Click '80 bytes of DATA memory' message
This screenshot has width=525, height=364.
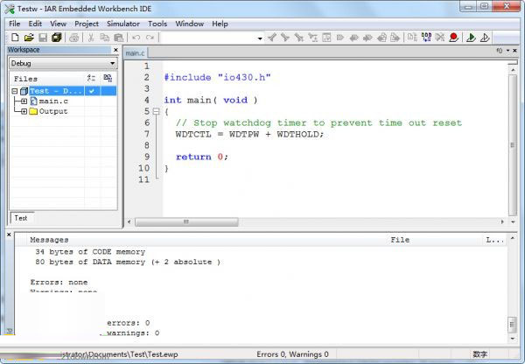[128, 262]
